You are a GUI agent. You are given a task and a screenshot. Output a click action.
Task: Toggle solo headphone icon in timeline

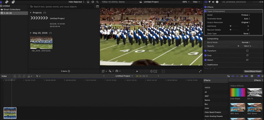(x=242, y=76)
